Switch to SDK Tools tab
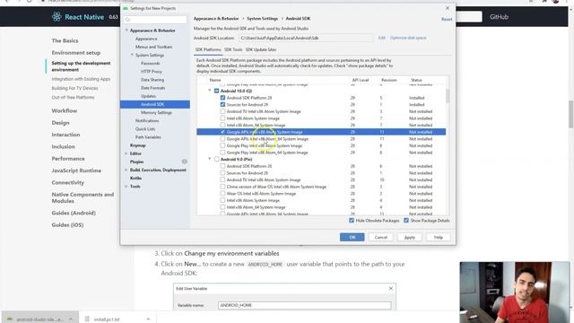 coord(233,50)
